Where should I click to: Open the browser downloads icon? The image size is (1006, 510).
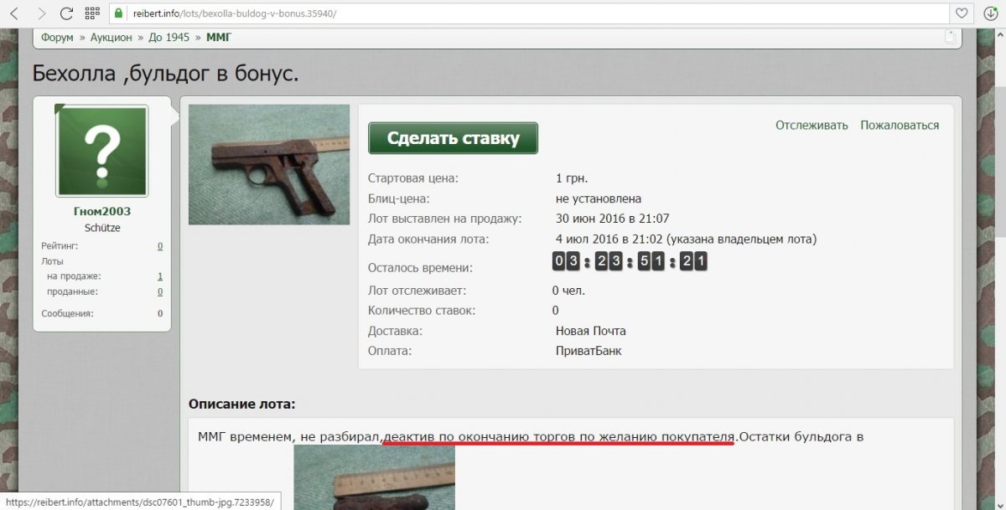990,13
